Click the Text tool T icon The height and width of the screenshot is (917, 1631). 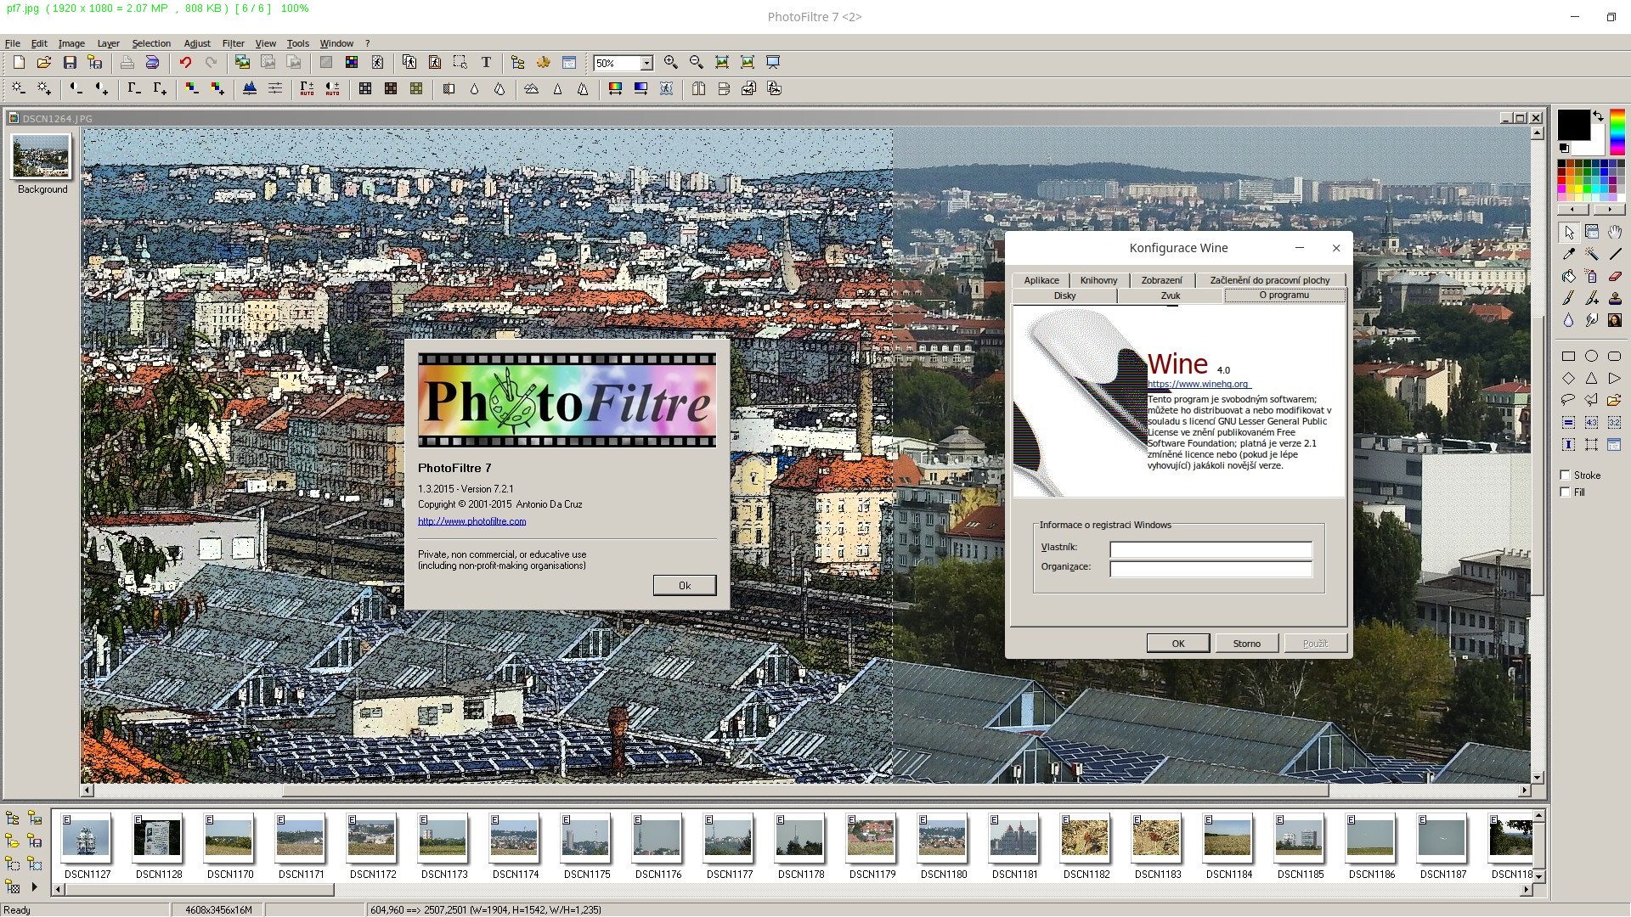pos(486,62)
